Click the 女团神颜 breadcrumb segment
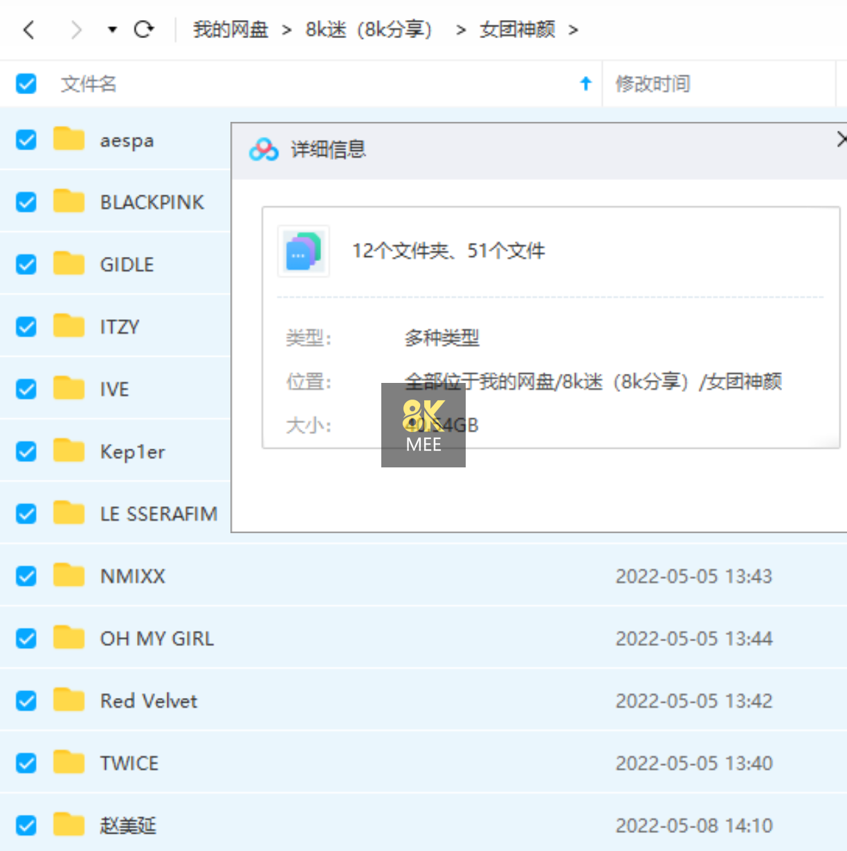The image size is (847, 851). pos(517,30)
